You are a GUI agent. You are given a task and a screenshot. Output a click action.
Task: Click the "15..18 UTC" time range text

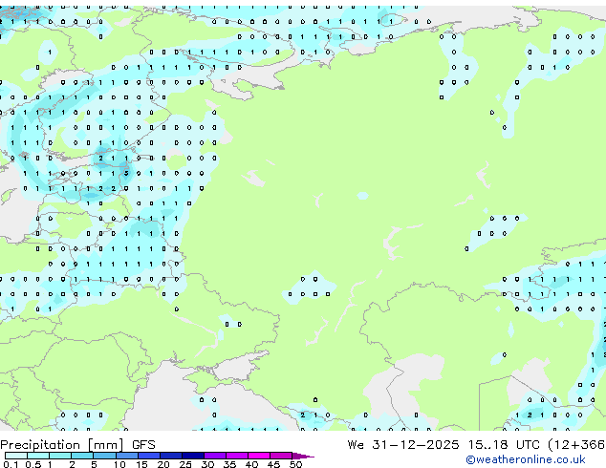pyautogui.click(x=504, y=445)
